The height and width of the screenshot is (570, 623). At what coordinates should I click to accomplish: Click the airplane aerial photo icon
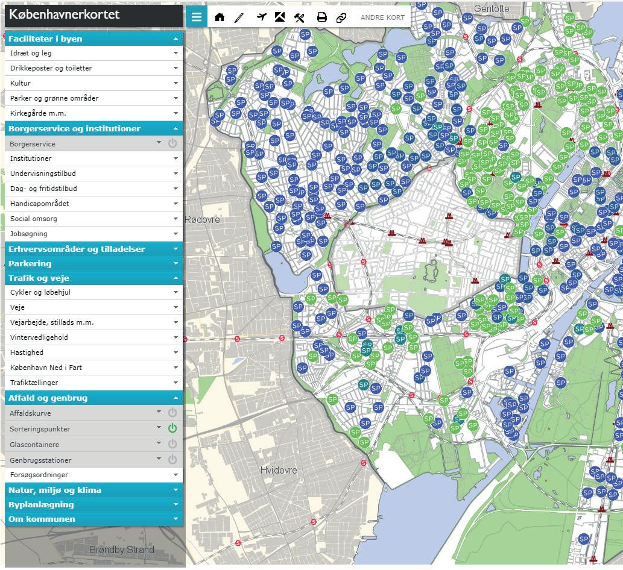(261, 17)
